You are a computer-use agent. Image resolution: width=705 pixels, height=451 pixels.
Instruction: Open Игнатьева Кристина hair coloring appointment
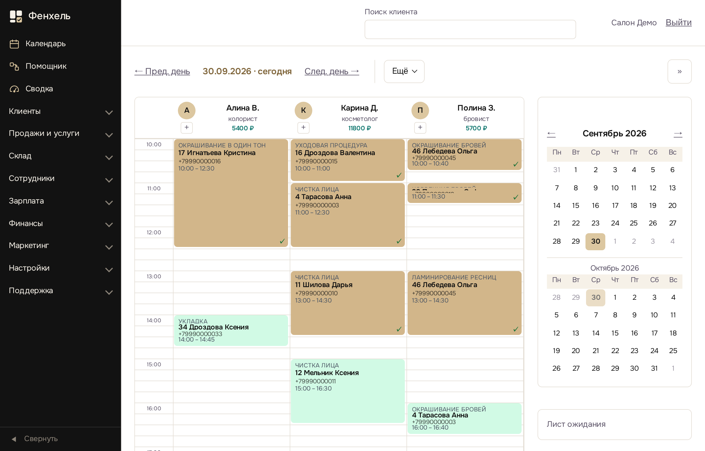tap(231, 193)
